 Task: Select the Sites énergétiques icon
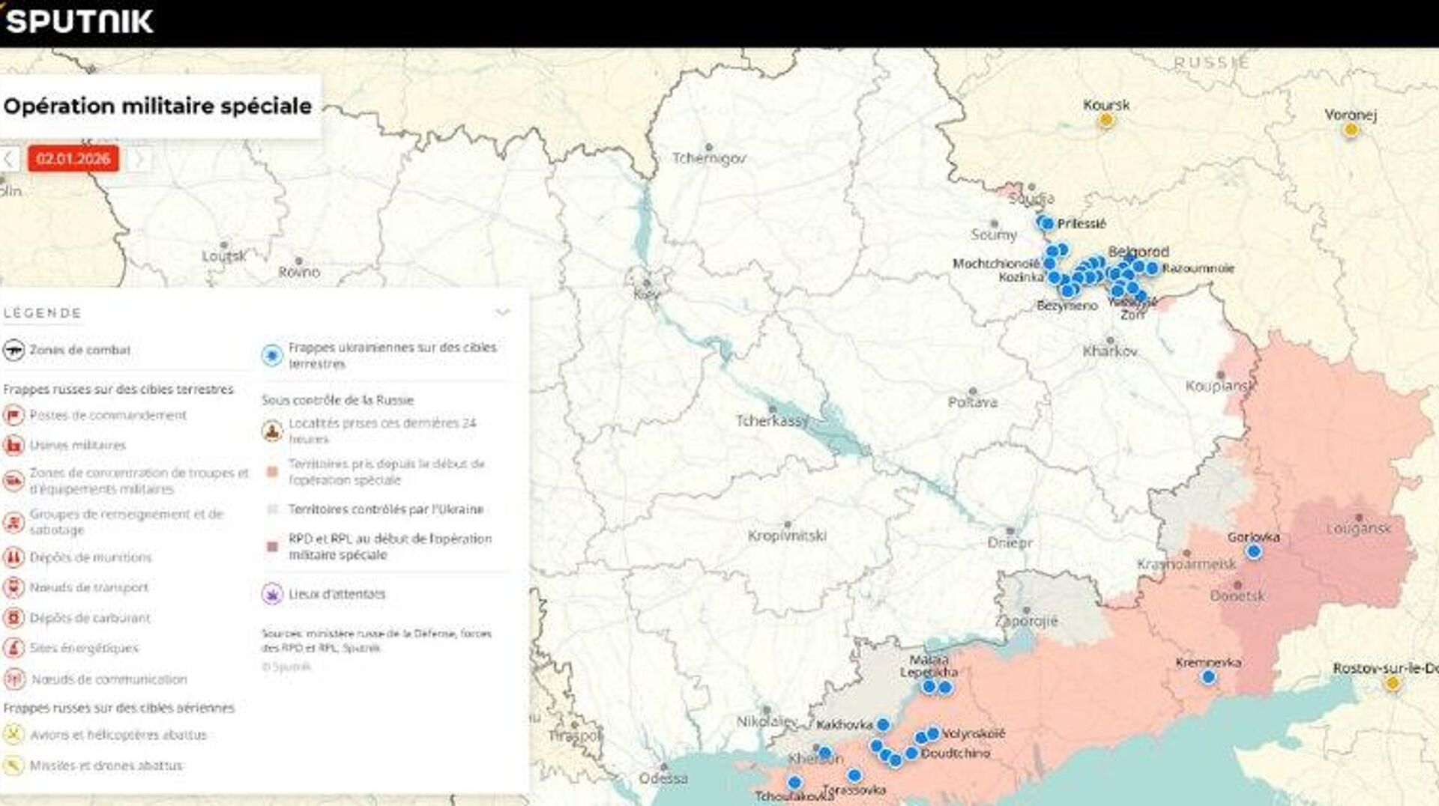coord(13,648)
